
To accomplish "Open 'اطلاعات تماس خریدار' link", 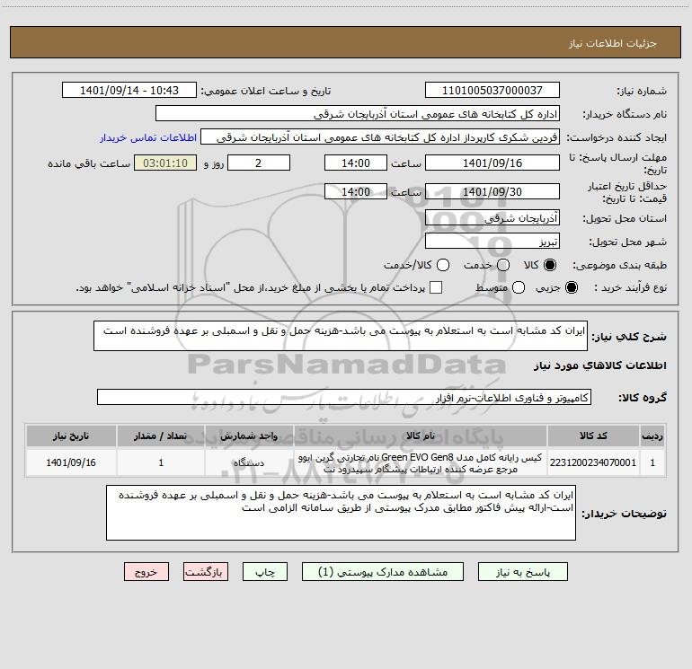I will (148, 137).
